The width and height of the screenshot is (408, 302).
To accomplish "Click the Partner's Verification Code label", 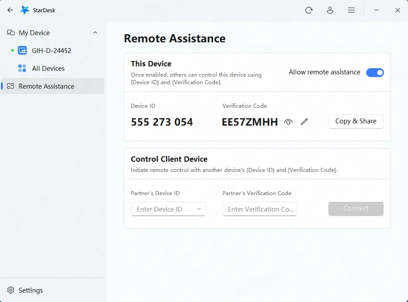I will click(x=257, y=193).
